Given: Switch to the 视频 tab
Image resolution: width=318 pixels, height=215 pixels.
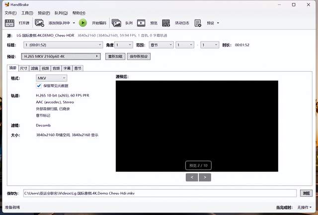Looking at the screenshot, I should pyautogui.click(x=45, y=68).
